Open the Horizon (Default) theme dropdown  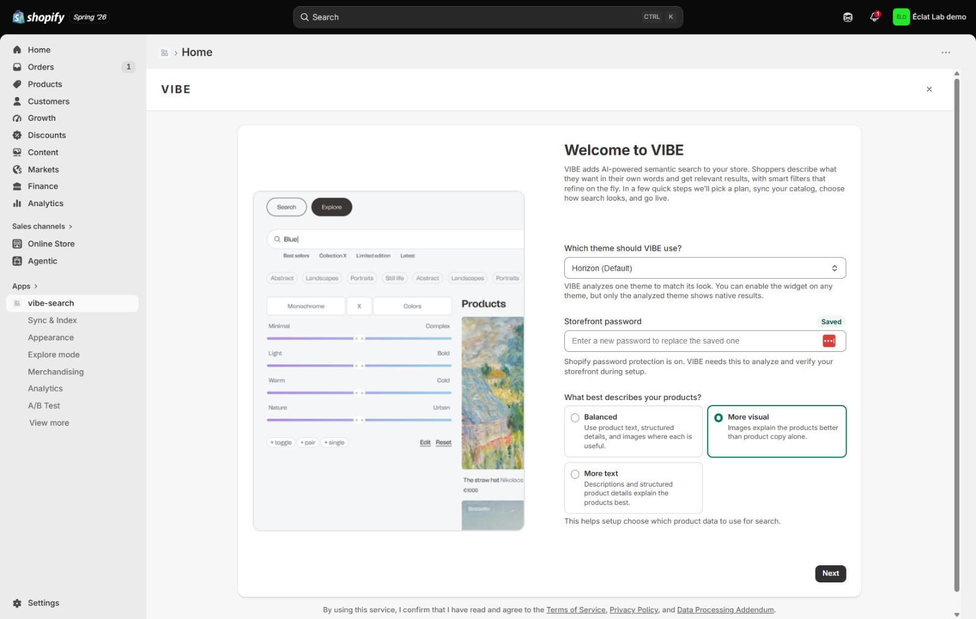(705, 268)
